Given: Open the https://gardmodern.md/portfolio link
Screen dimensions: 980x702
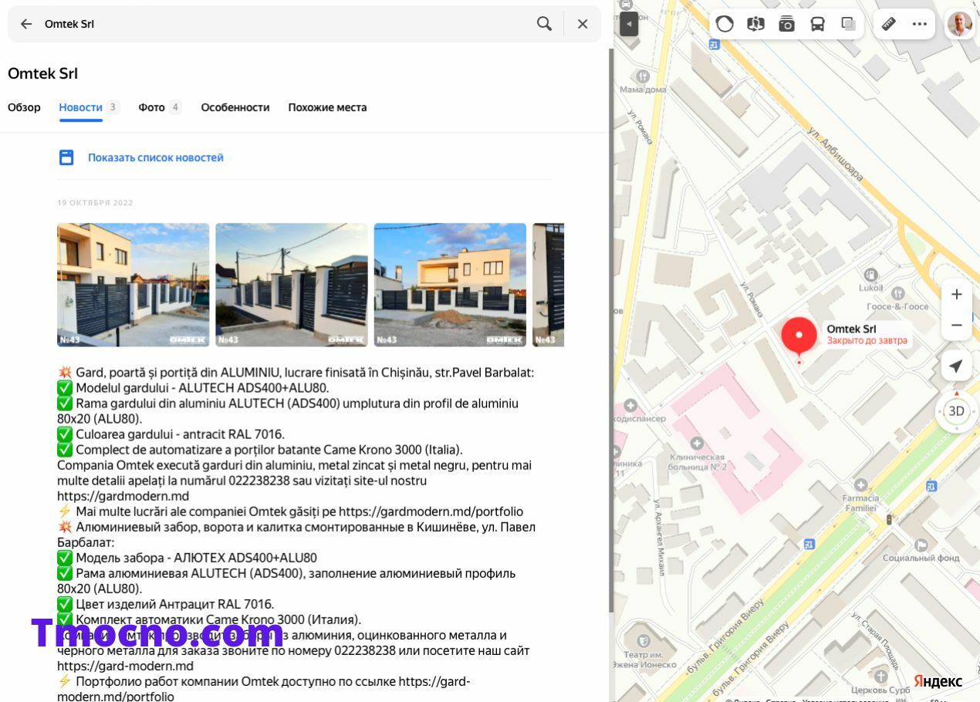Looking at the screenshot, I should tap(431, 511).
